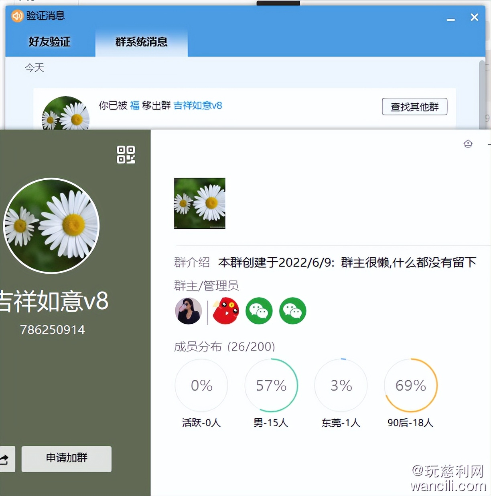Select the small daisy group thumbnail image
491x496 pixels.
pos(199,203)
